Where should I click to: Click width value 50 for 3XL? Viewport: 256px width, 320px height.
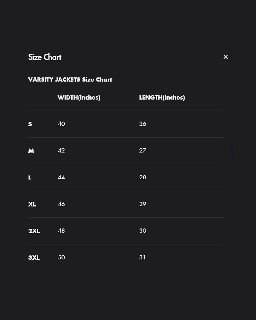pyautogui.click(x=61, y=257)
